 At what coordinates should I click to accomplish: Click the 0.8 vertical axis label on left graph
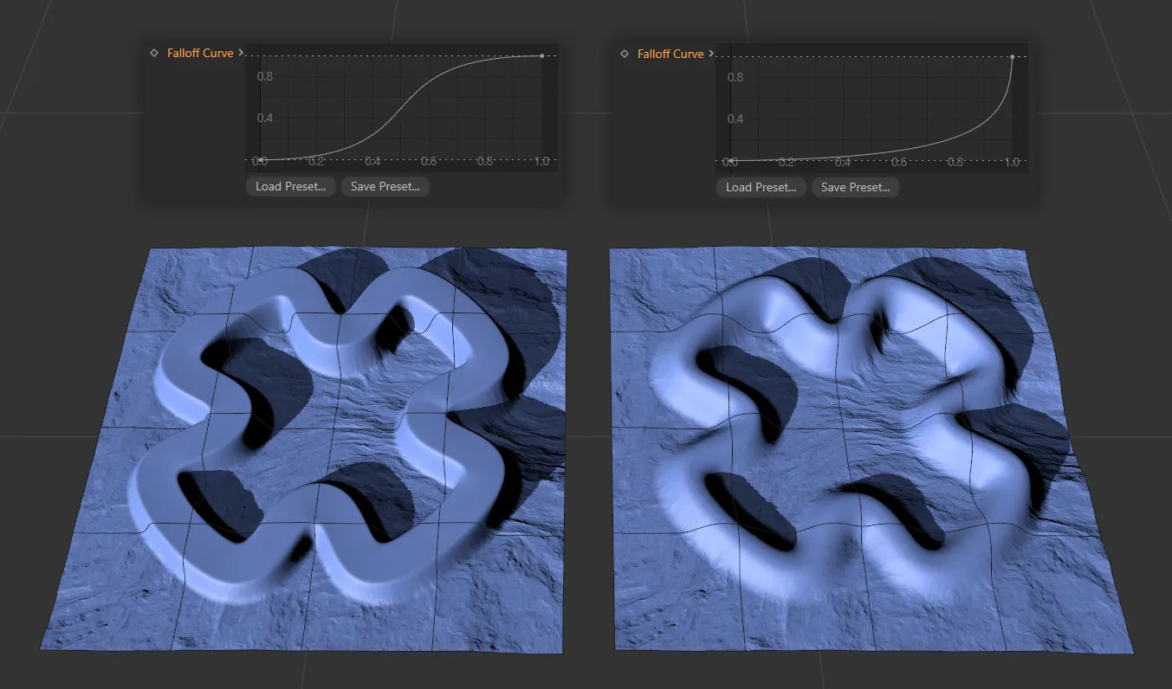tap(265, 76)
